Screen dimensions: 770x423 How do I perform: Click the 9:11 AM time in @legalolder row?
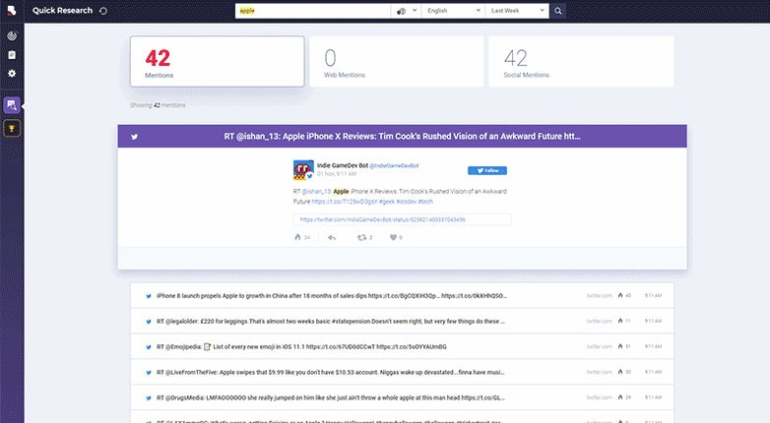(653, 321)
